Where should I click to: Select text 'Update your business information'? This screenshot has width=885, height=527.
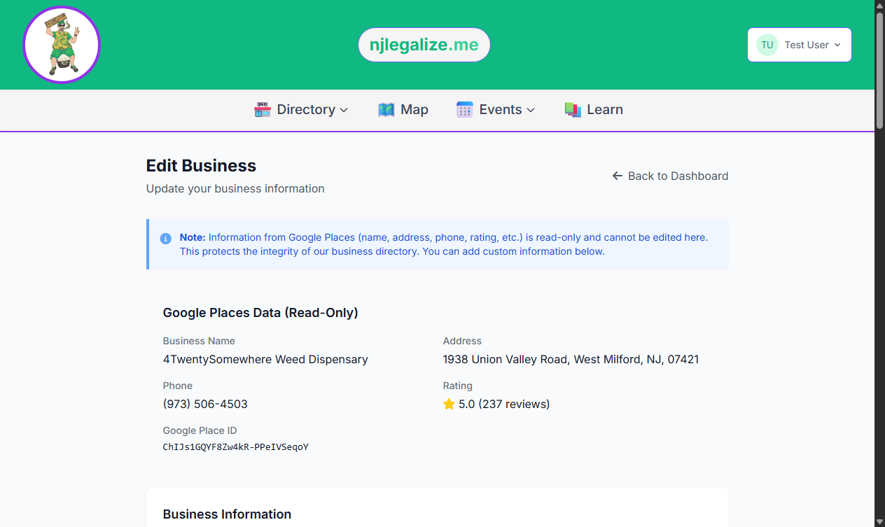click(x=235, y=188)
